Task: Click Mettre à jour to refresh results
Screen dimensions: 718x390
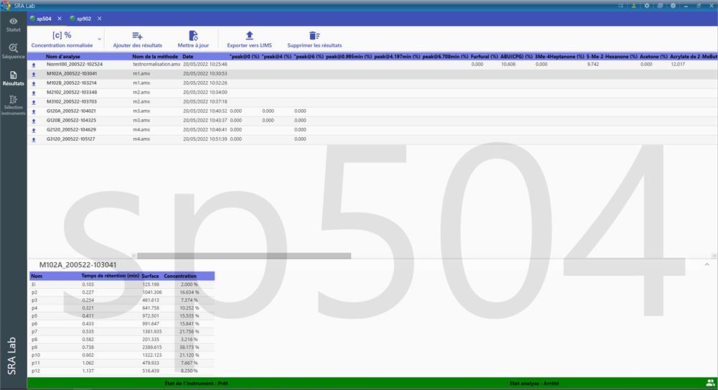Action: pyautogui.click(x=193, y=35)
